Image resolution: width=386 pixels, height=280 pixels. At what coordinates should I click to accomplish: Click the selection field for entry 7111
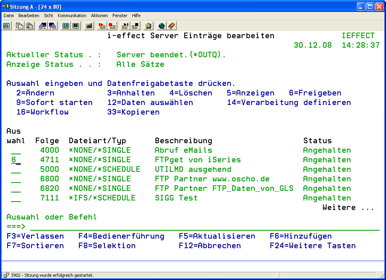pos(16,198)
